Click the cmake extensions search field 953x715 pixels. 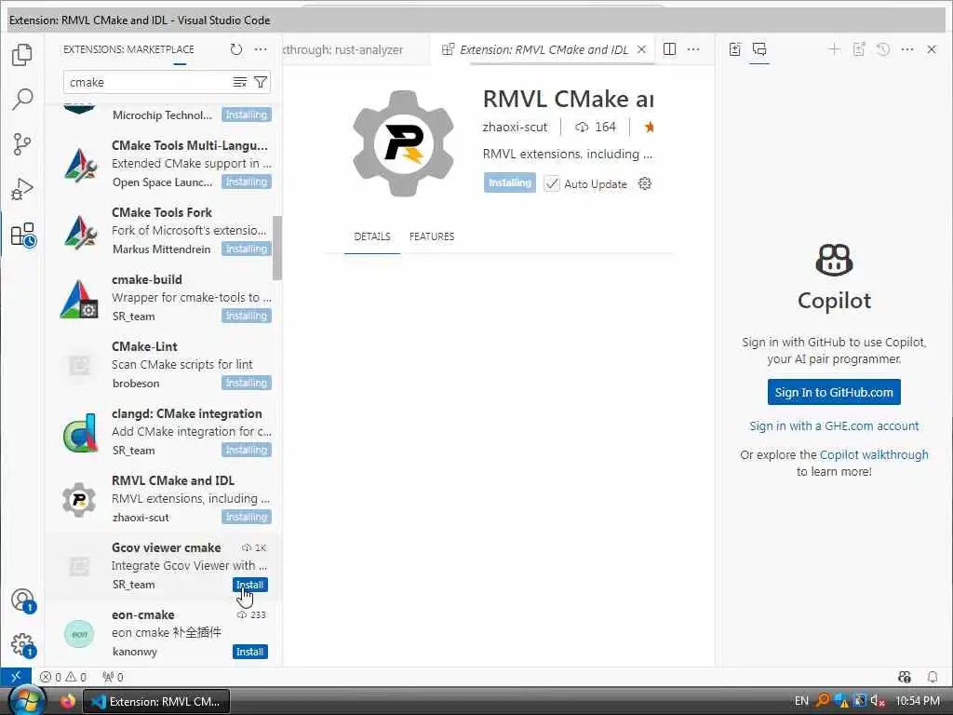coord(149,82)
